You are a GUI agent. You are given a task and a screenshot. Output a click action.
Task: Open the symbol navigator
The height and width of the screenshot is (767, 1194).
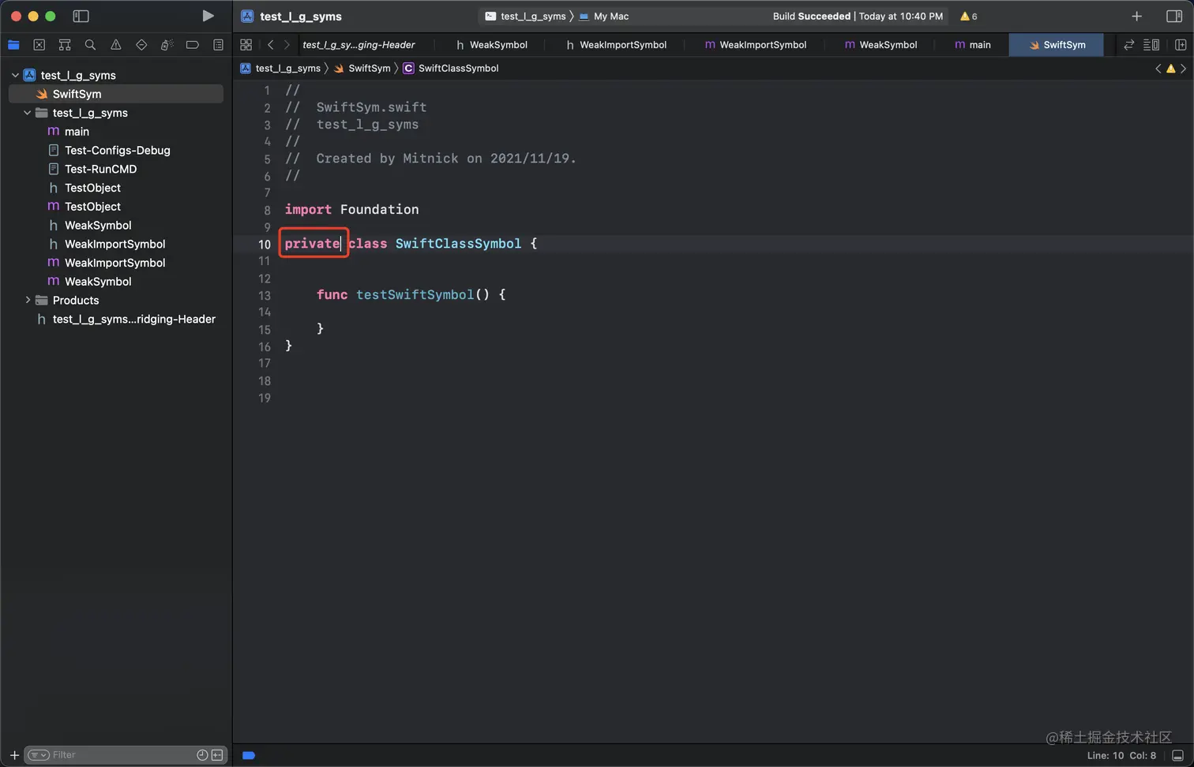(x=65, y=45)
